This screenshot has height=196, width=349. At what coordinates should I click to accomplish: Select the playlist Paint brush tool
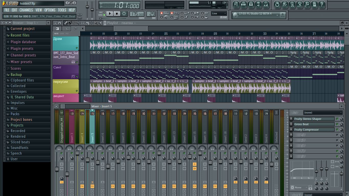[x=70, y=23]
